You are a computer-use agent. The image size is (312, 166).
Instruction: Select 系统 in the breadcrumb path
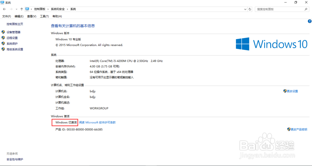point(73,9)
